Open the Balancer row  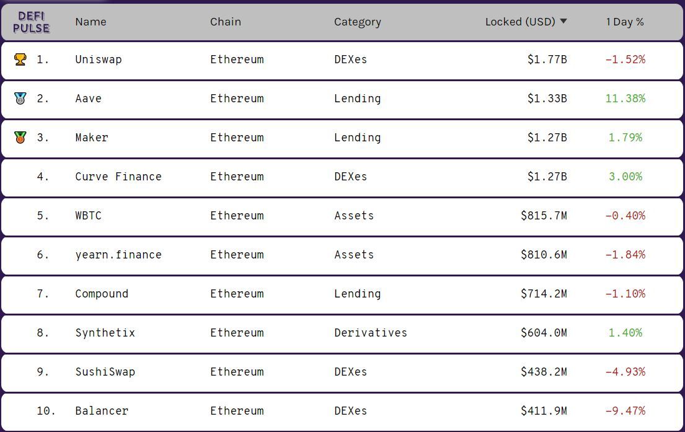coord(102,411)
